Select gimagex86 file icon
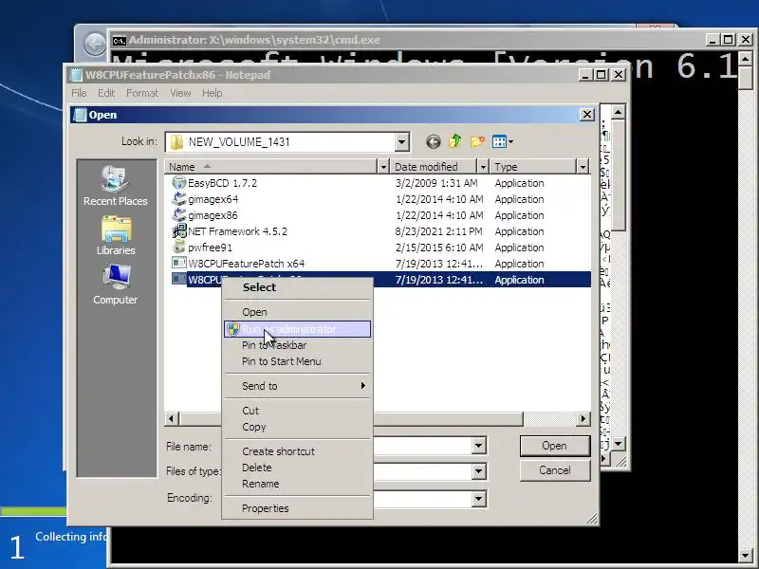 [x=179, y=215]
